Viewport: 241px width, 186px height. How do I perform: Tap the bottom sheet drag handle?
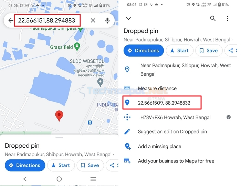tap(59, 137)
